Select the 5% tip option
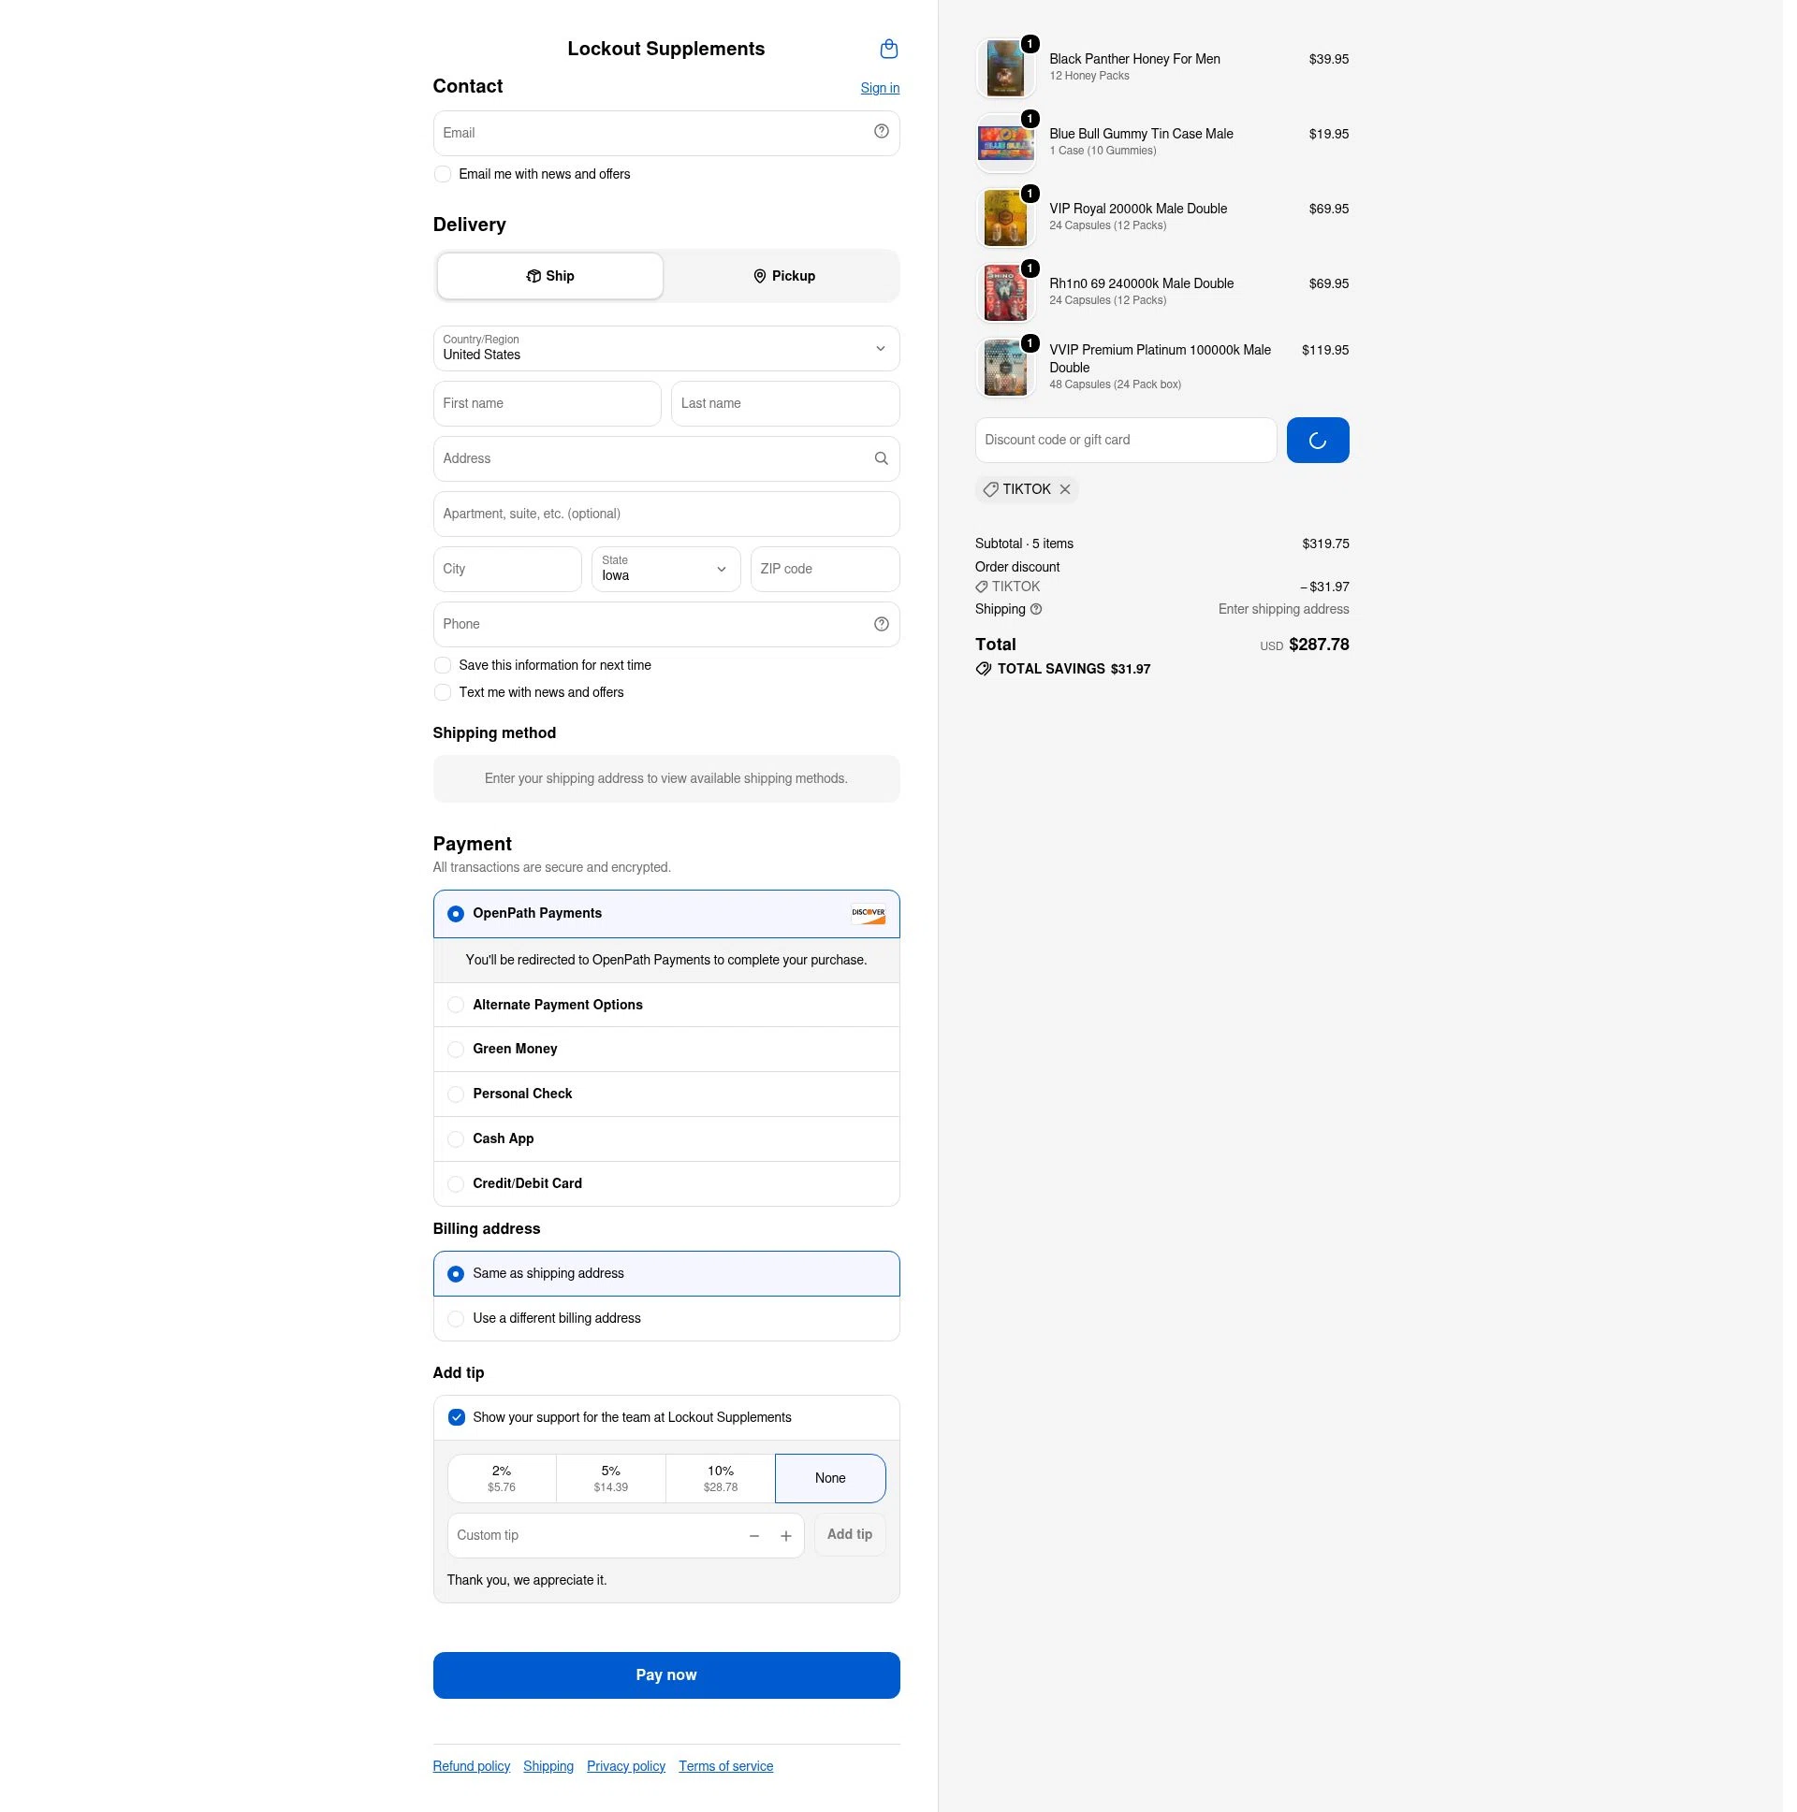This screenshot has height=1812, width=1797. (x=611, y=1478)
